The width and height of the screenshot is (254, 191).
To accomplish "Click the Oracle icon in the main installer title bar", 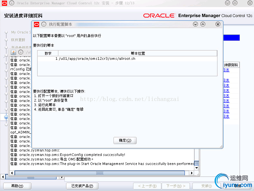I will pyautogui.click(x=4, y=3).
